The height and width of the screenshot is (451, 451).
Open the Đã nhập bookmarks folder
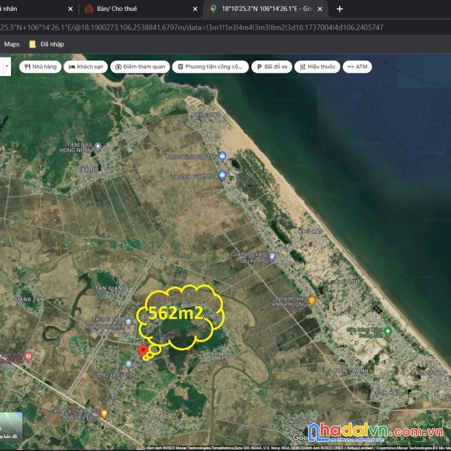point(47,44)
